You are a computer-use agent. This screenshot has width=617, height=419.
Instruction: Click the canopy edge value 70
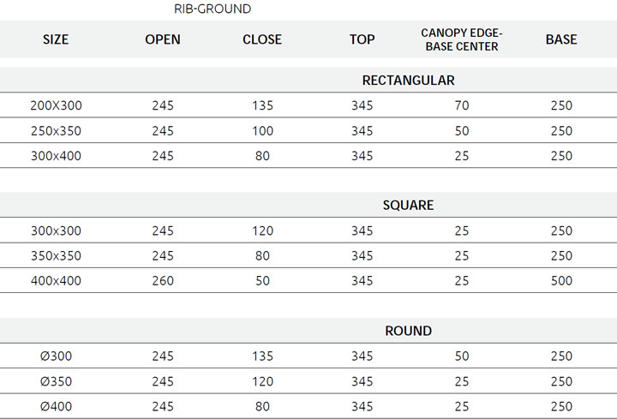pos(462,106)
